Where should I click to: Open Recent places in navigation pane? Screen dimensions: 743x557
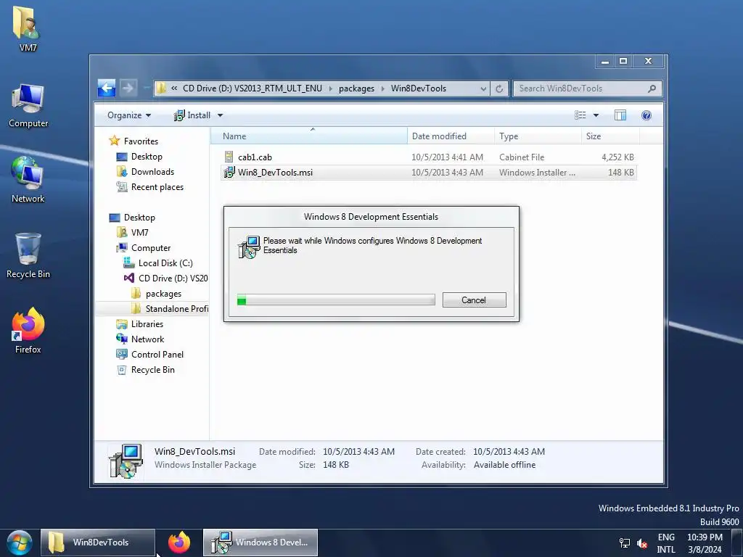[x=157, y=187]
